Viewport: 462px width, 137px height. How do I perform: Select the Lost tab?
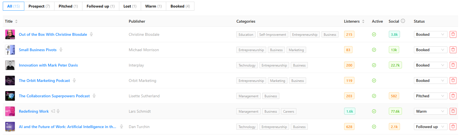click(130, 6)
